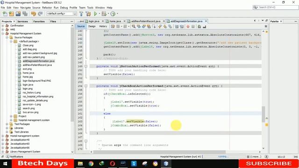Collapse the Hospital Management System project node
The width and height of the screenshot is (299, 168).
pyautogui.click(x=3, y=34)
